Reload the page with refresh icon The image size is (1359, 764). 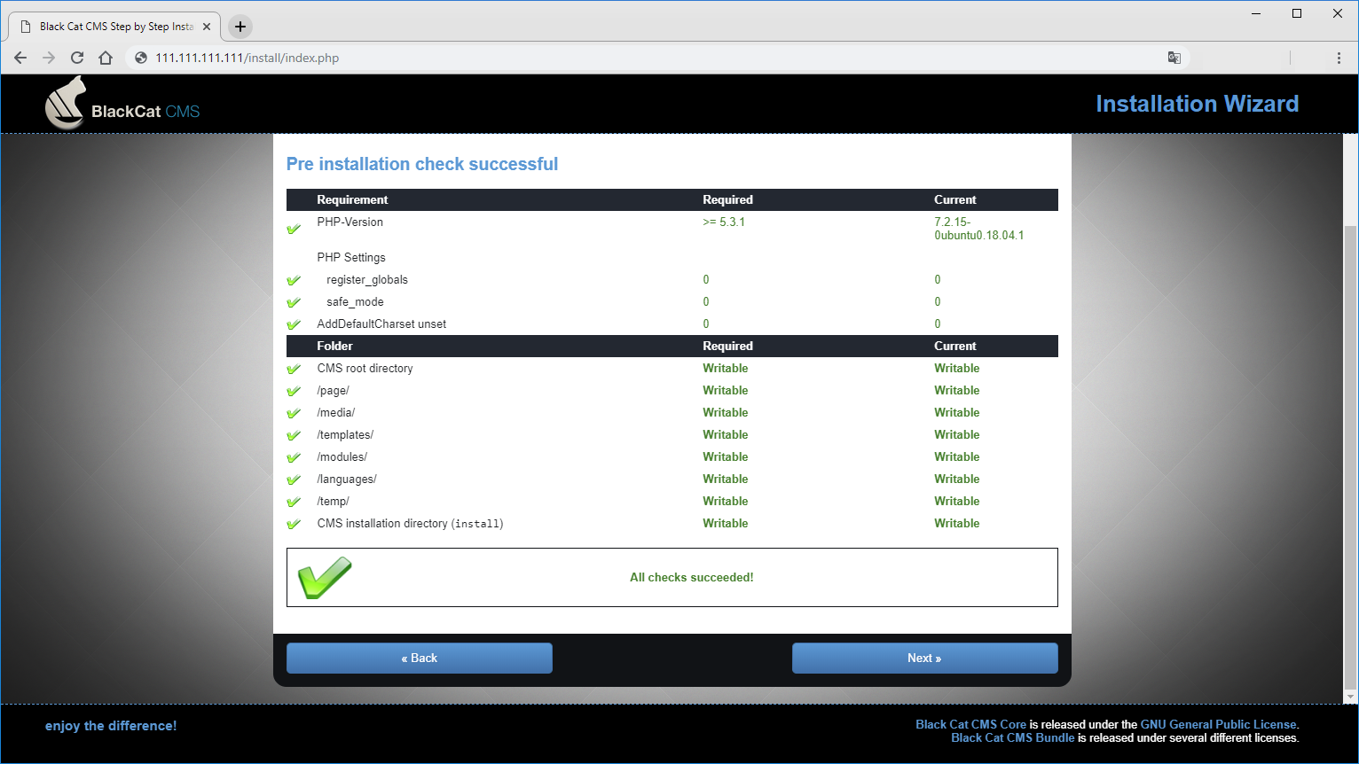(x=77, y=58)
